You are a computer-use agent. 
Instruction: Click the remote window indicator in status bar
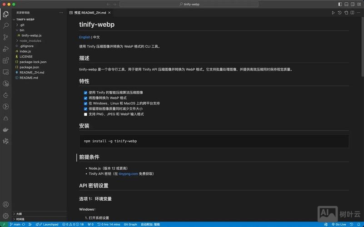coord(4,224)
